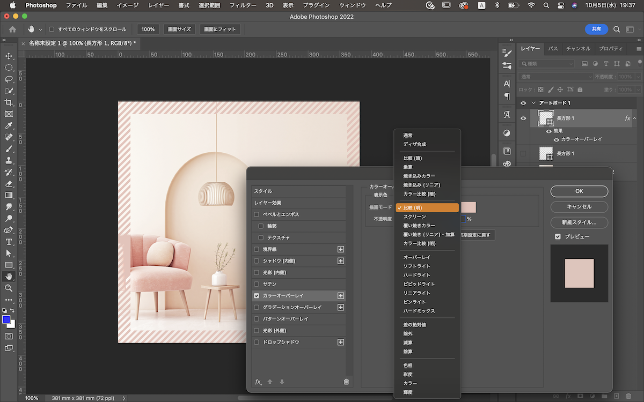Click the plus icon beside ドロップシャドウ

pyautogui.click(x=340, y=342)
